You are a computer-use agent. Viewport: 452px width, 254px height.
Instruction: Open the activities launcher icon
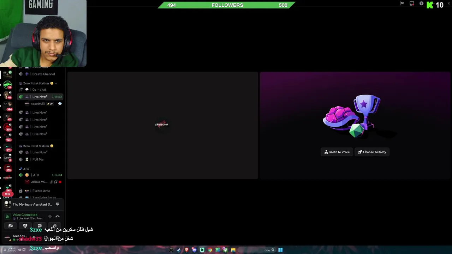coord(40,226)
